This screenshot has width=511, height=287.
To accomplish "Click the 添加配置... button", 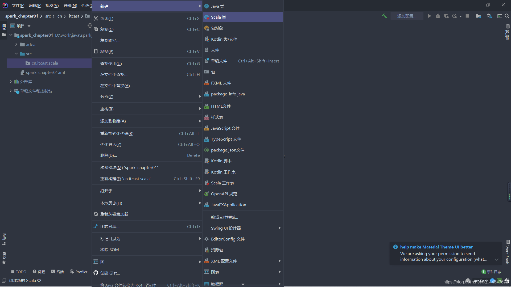I will point(407,16).
